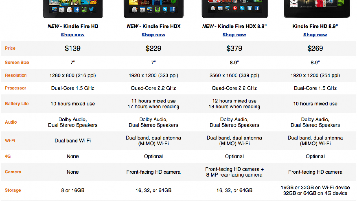Screen dimensions: 357x201
Task: Tap the Facebook icon on the 7-inch Kindle Fire HDX
Action: (172, 10)
